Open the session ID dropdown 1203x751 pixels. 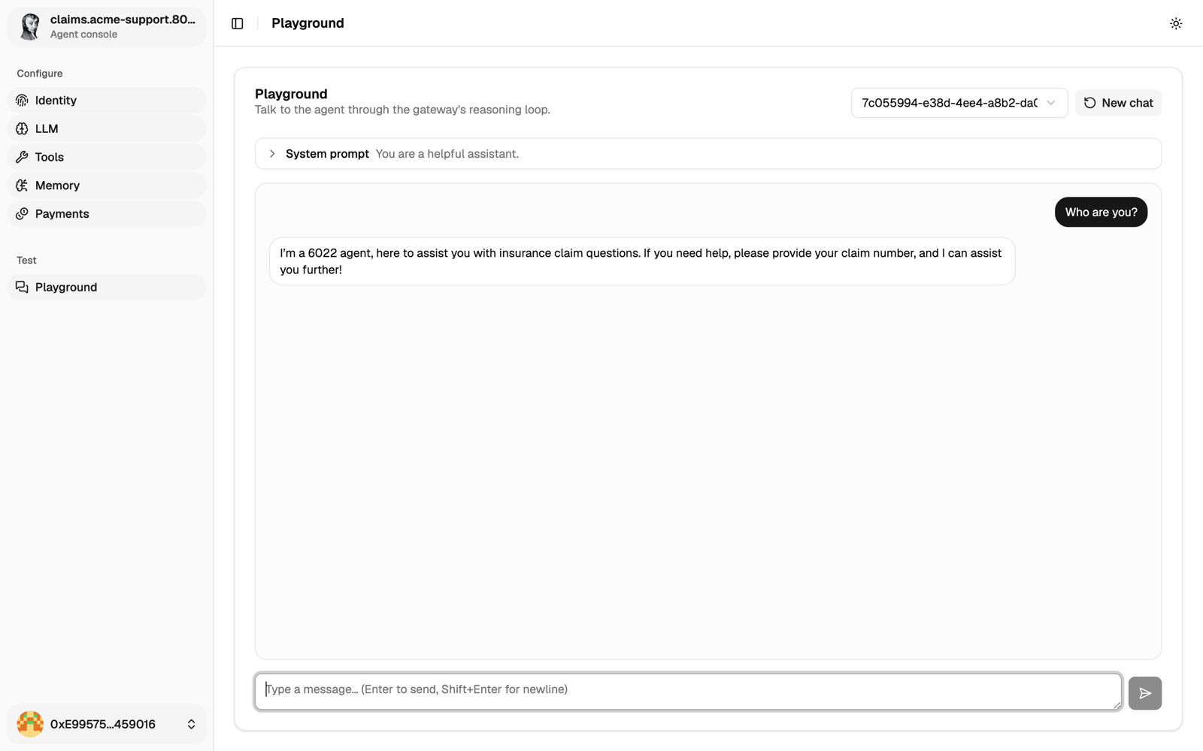tap(959, 103)
